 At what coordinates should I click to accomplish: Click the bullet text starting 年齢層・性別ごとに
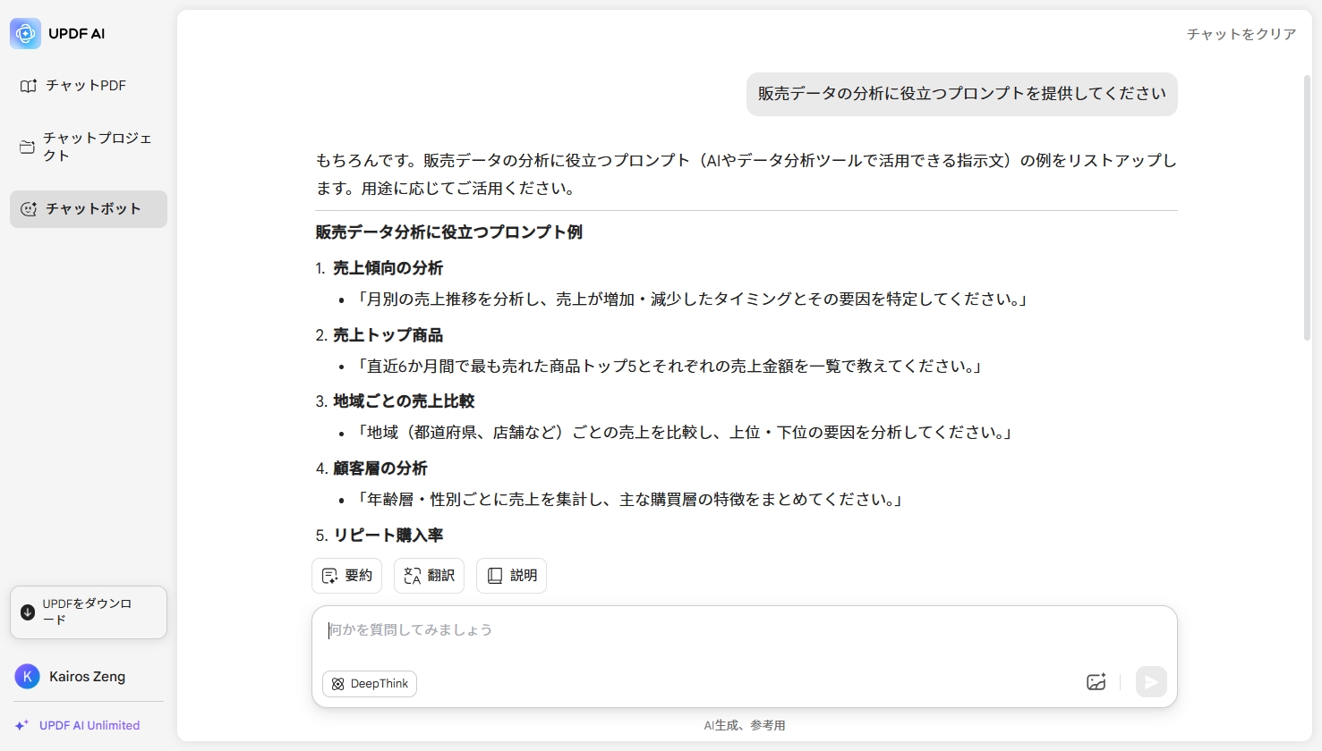coord(628,500)
